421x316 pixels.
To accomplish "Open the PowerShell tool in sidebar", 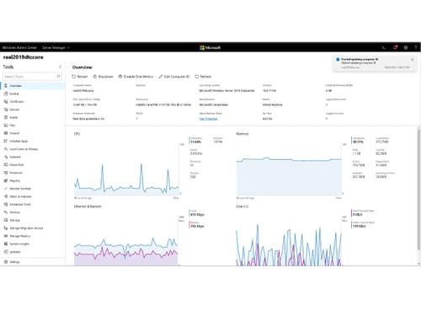I will coord(33,164).
